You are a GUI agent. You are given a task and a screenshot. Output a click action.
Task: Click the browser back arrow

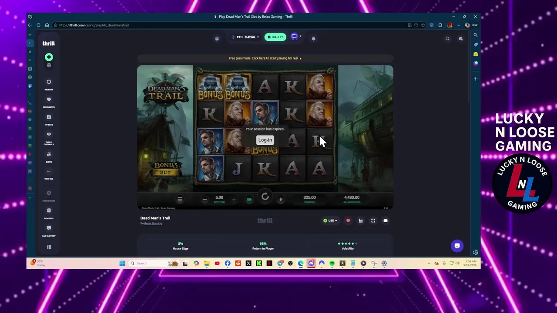click(x=30, y=25)
